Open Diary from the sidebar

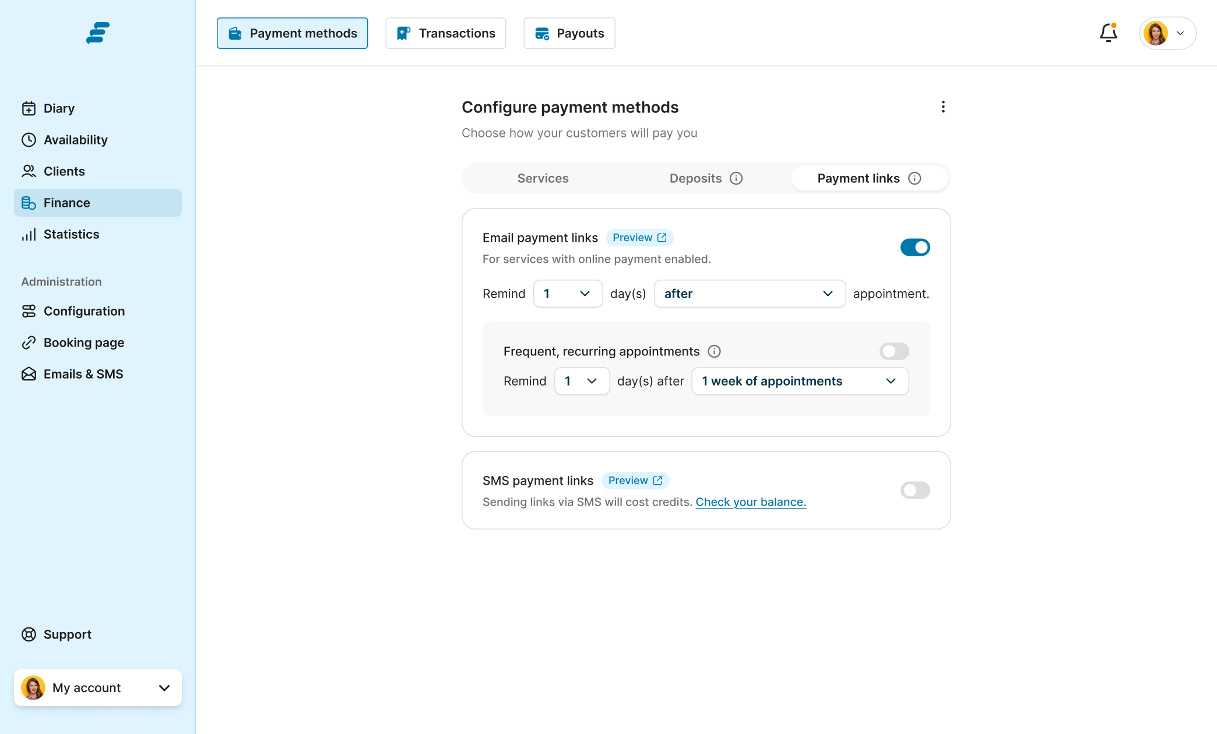(58, 108)
